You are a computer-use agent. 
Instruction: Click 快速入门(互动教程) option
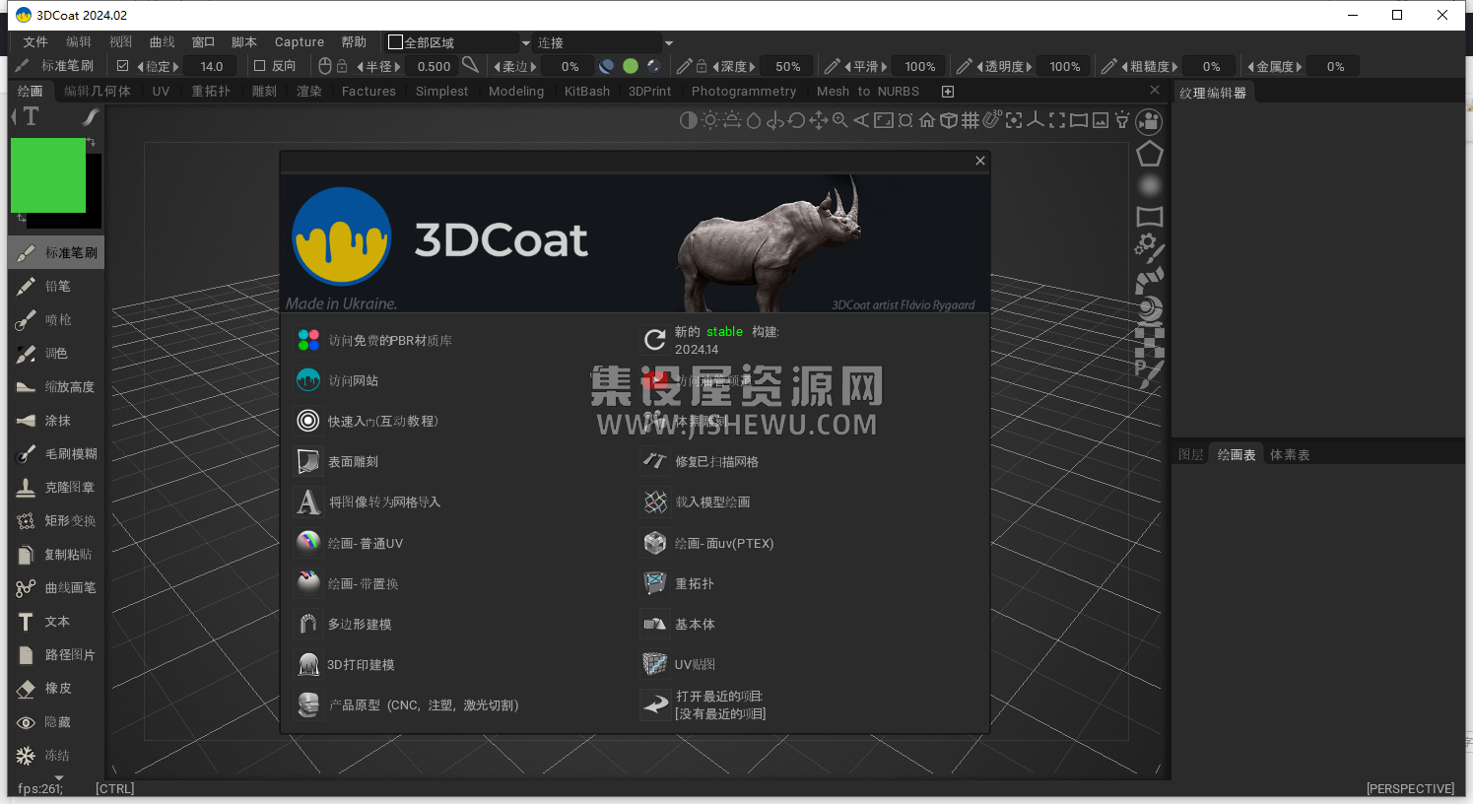pyautogui.click(x=383, y=422)
